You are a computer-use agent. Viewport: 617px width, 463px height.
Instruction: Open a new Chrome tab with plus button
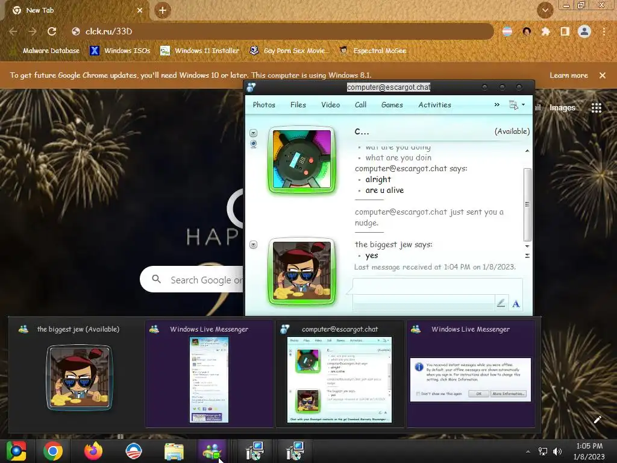point(163,10)
